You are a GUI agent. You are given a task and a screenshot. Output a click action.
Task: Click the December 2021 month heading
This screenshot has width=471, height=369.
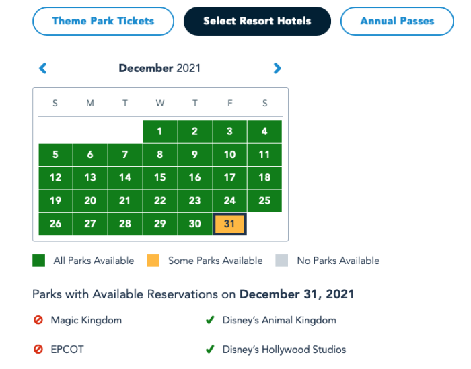point(159,68)
